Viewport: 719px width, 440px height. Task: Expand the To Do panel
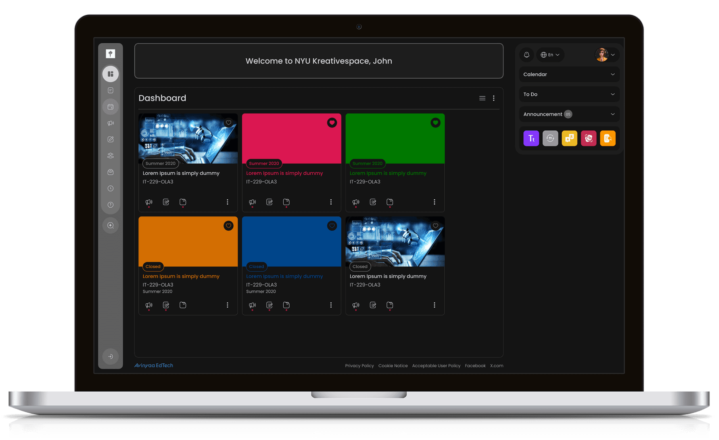569,94
